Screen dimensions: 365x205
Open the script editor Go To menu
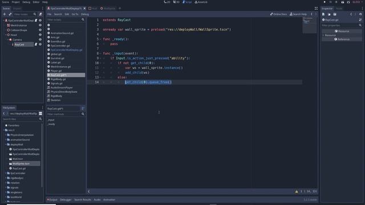pos(75,14)
